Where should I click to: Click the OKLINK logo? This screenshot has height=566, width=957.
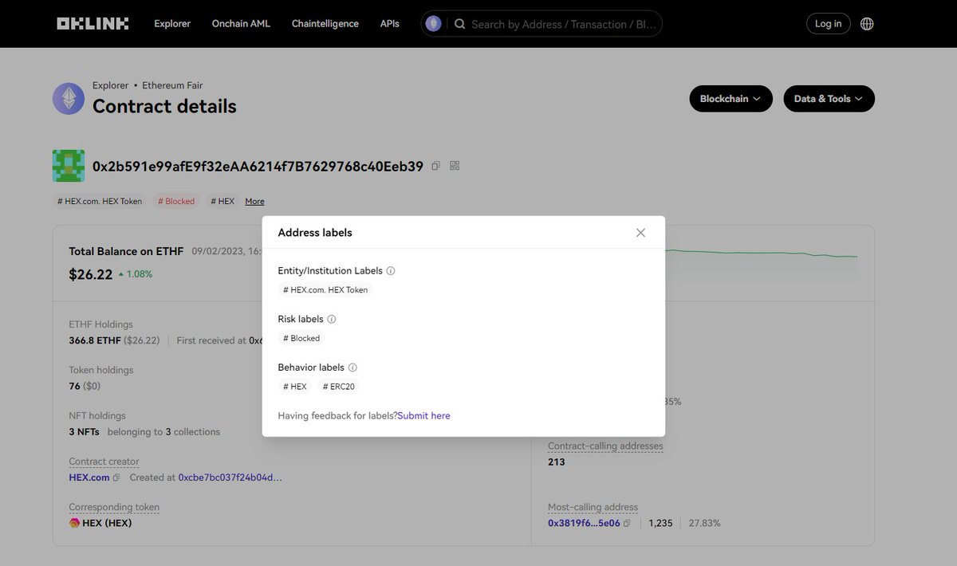pos(93,24)
